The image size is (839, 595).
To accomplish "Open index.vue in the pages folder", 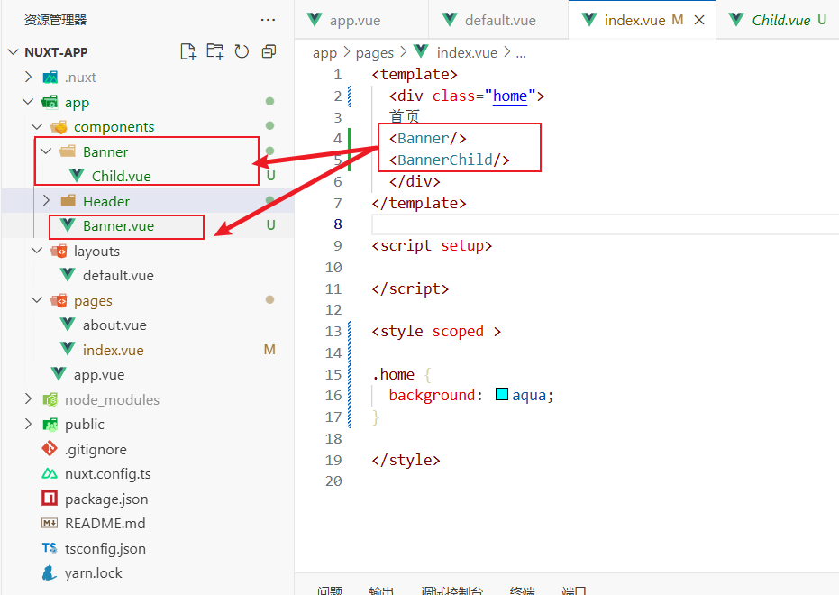I will [x=113, y=350].
